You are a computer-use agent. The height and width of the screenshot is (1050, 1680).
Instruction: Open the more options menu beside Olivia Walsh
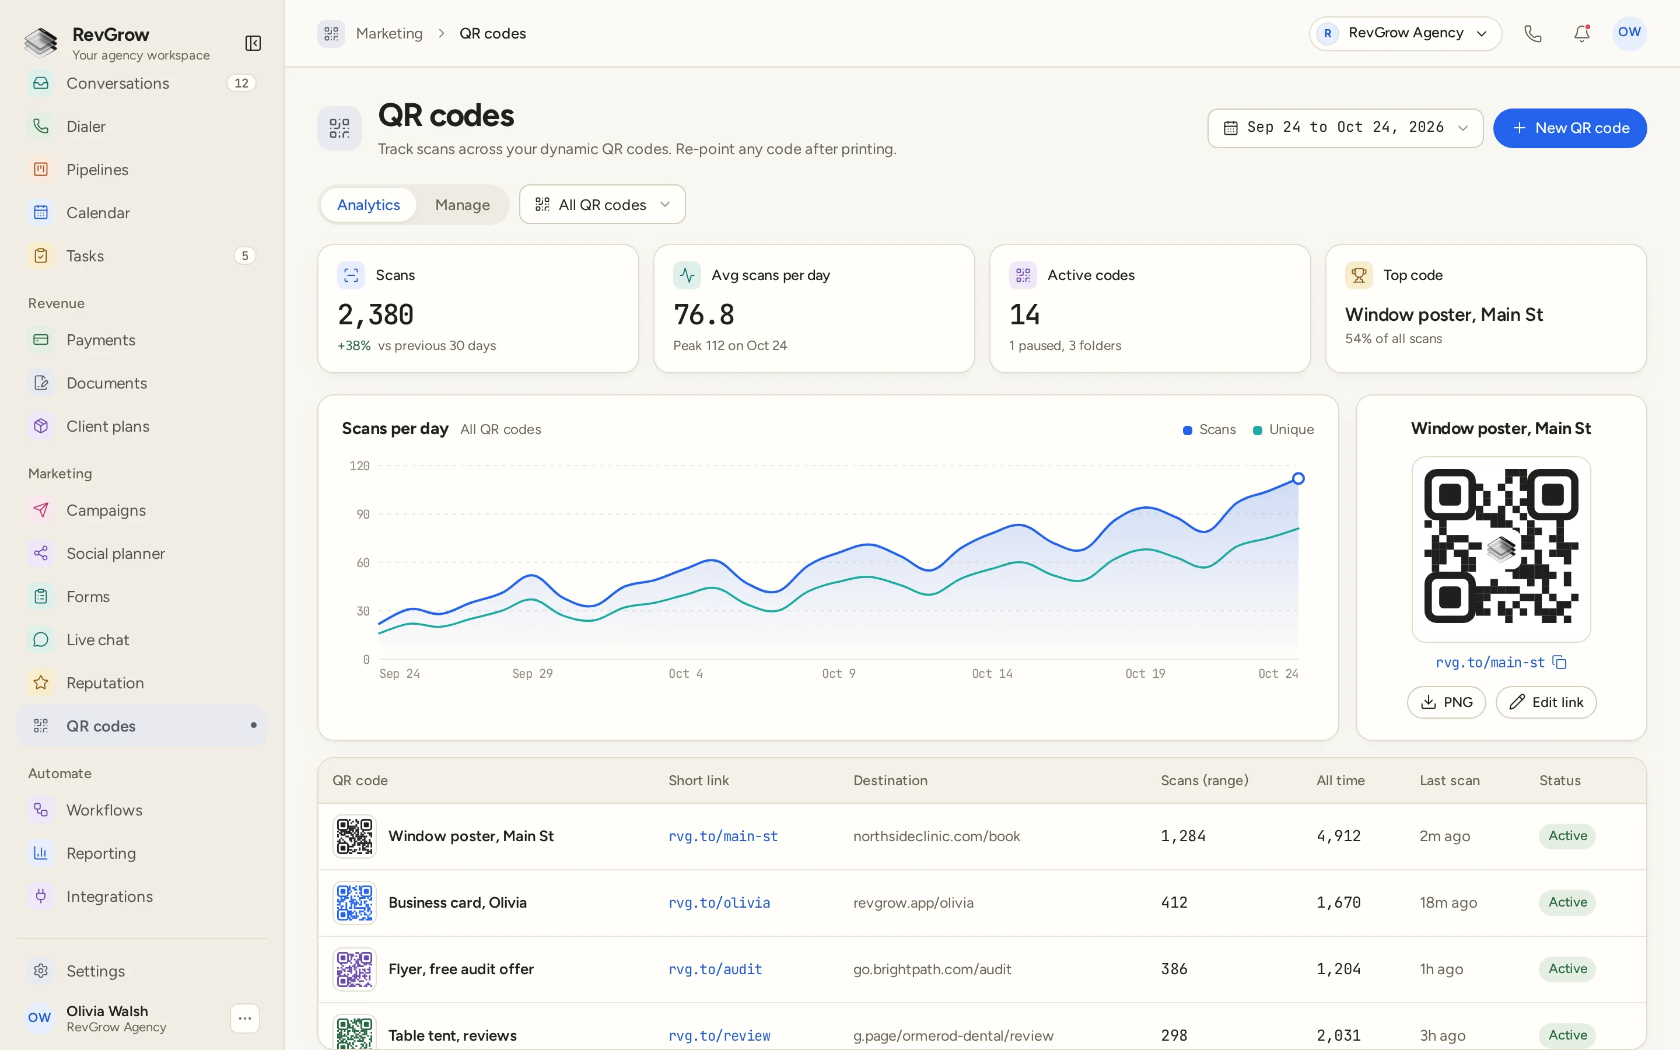coord(244,1018)
